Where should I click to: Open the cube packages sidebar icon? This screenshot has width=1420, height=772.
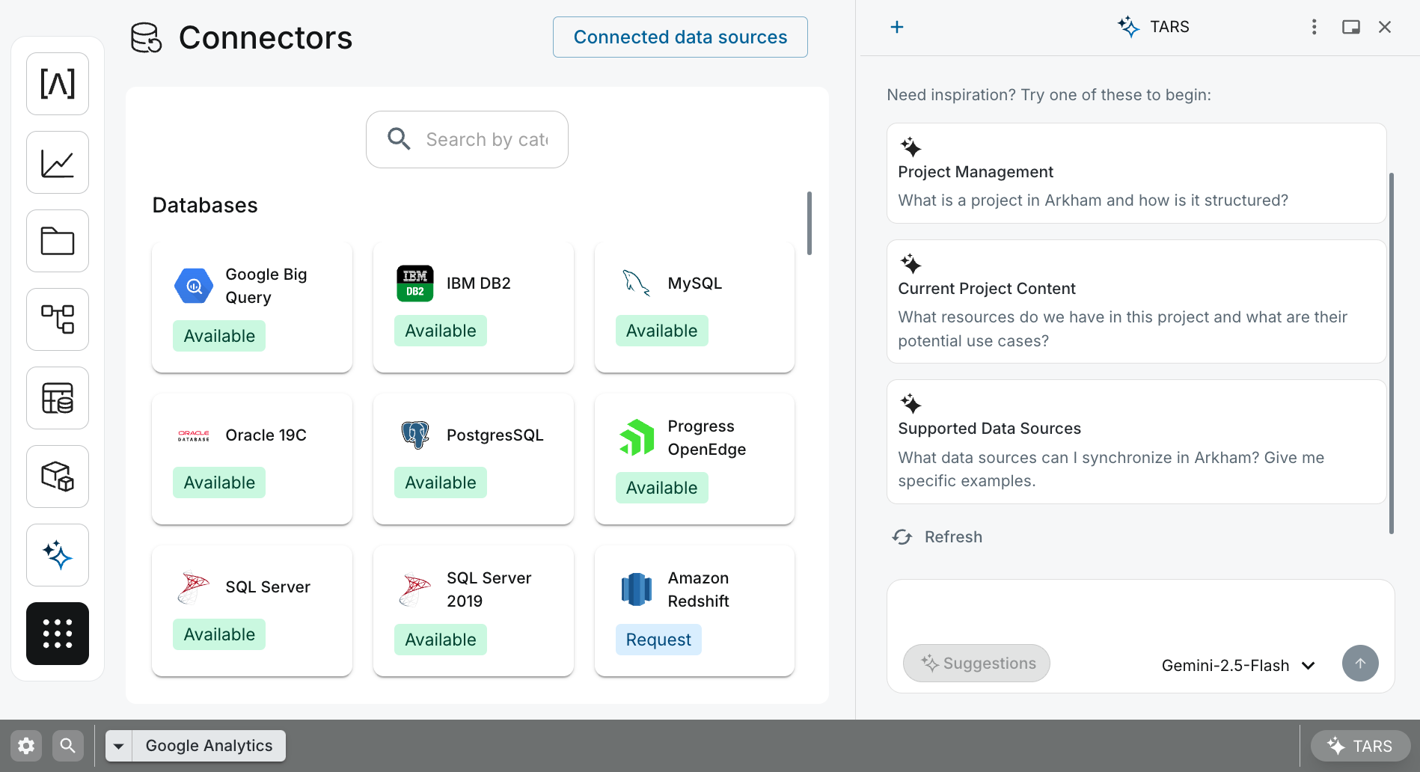click(x=58, y=477)
